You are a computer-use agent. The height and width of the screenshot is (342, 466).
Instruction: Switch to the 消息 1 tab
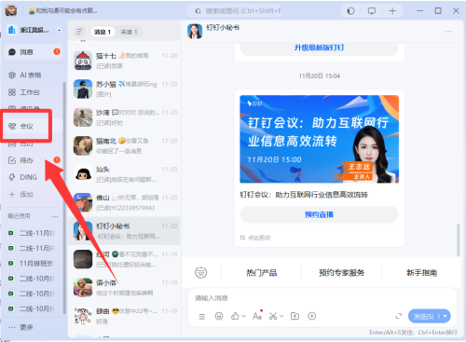(x=103, y=32)
